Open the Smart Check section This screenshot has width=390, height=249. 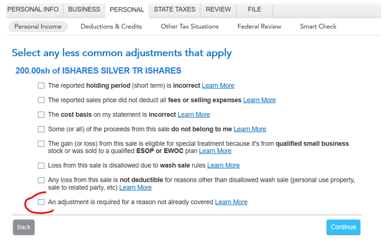[x=318, y=27]
